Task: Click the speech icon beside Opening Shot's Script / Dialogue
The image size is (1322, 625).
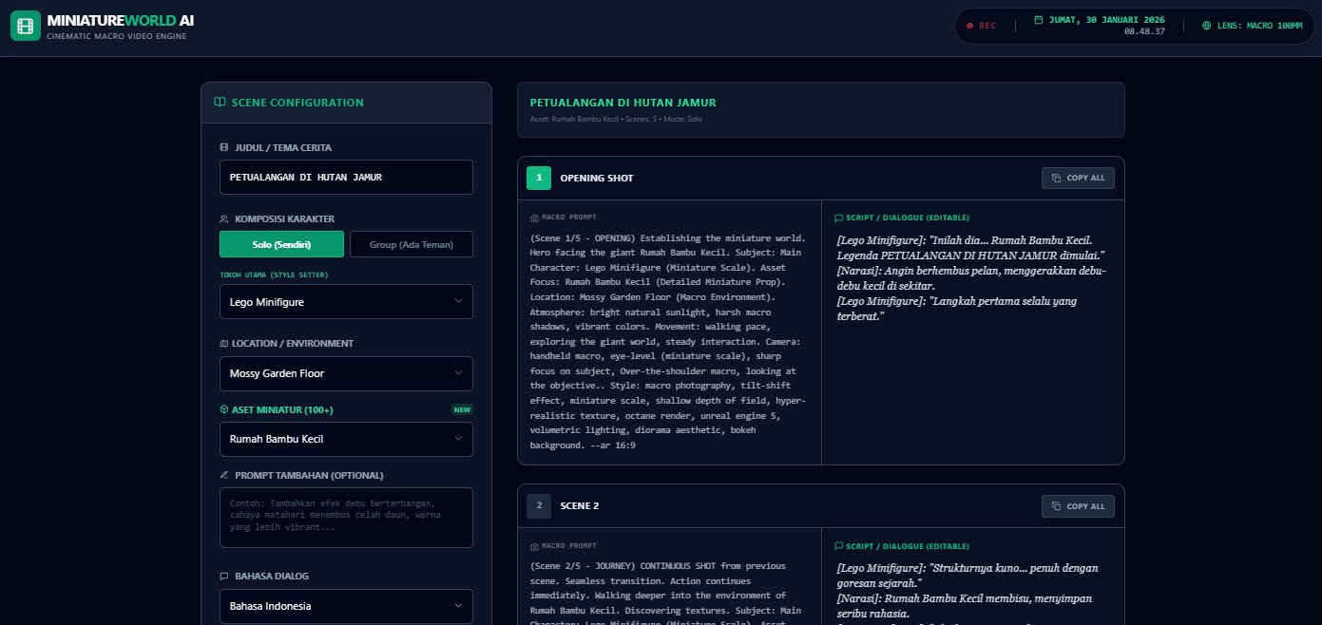Action: [838, 218]
